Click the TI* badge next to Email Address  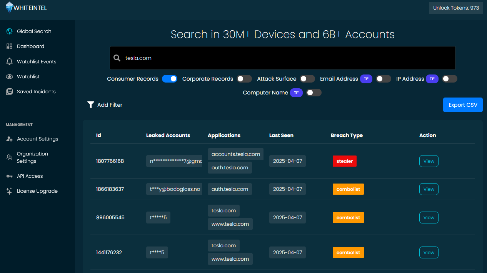pos(366,79)
